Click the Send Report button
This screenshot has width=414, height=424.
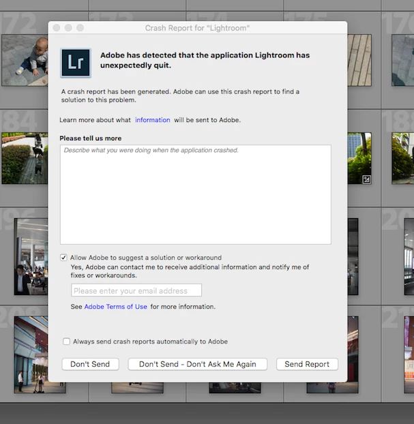click(307, 364)
